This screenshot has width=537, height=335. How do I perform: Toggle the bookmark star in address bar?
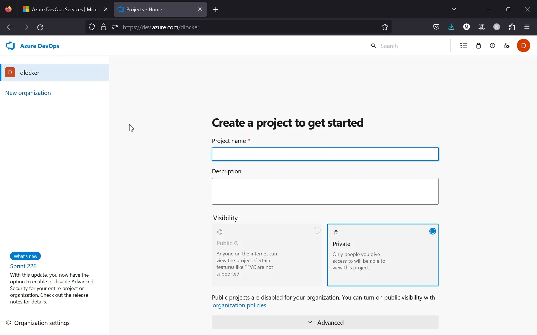click(385, 27)
